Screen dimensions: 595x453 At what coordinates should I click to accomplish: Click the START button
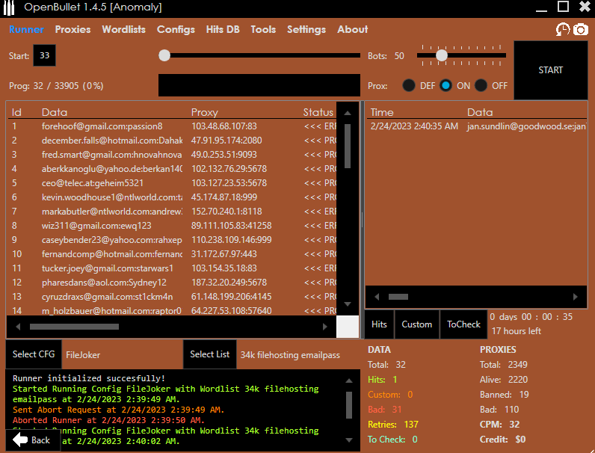tap(551, 70)
